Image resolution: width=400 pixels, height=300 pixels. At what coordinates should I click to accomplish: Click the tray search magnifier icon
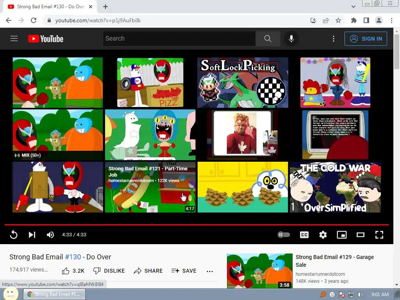(x=323, y=295)
